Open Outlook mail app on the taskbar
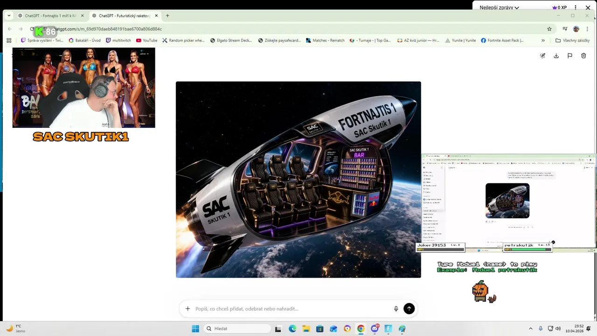 pyautogui.click(x=333, y=329)
